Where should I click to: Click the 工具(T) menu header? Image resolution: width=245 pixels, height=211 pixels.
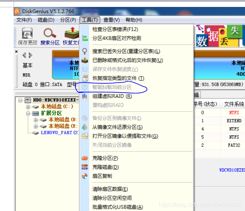click(x=90, y=20)
